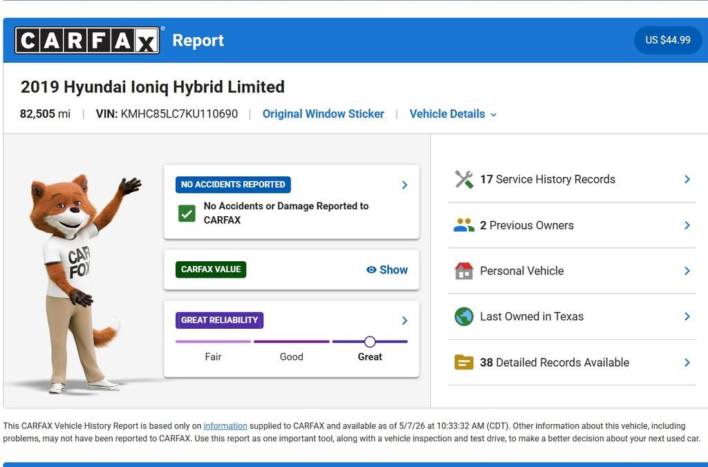The width and height of the screenshot is (708, 467).
Task: Click the CARFAX logo
Action: (86, 40)
